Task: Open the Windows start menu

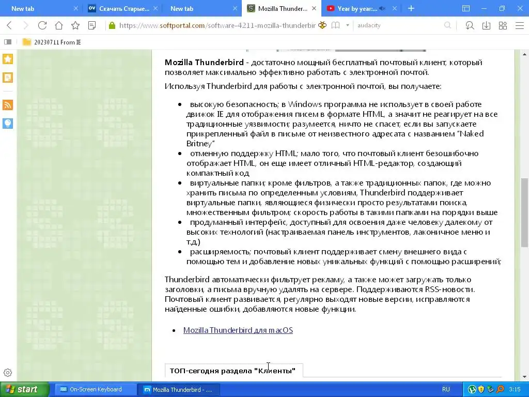Action: point(25,389)
